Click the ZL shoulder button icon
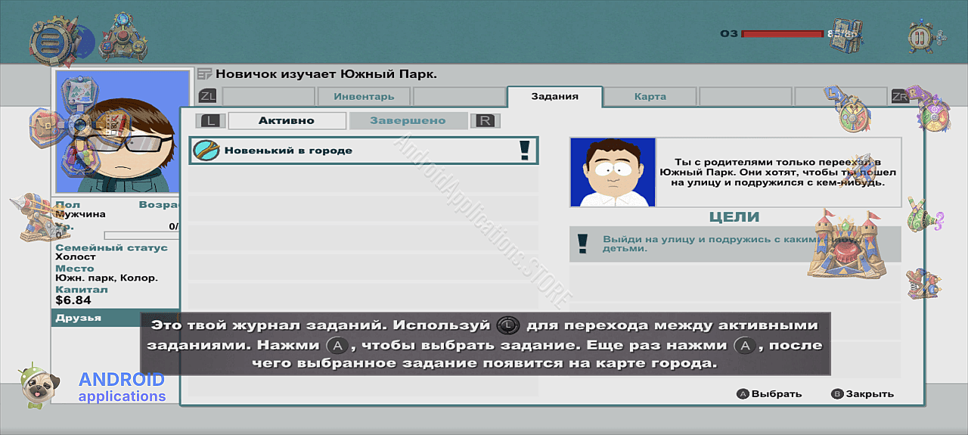968x435 pixels. pos(208,96)
